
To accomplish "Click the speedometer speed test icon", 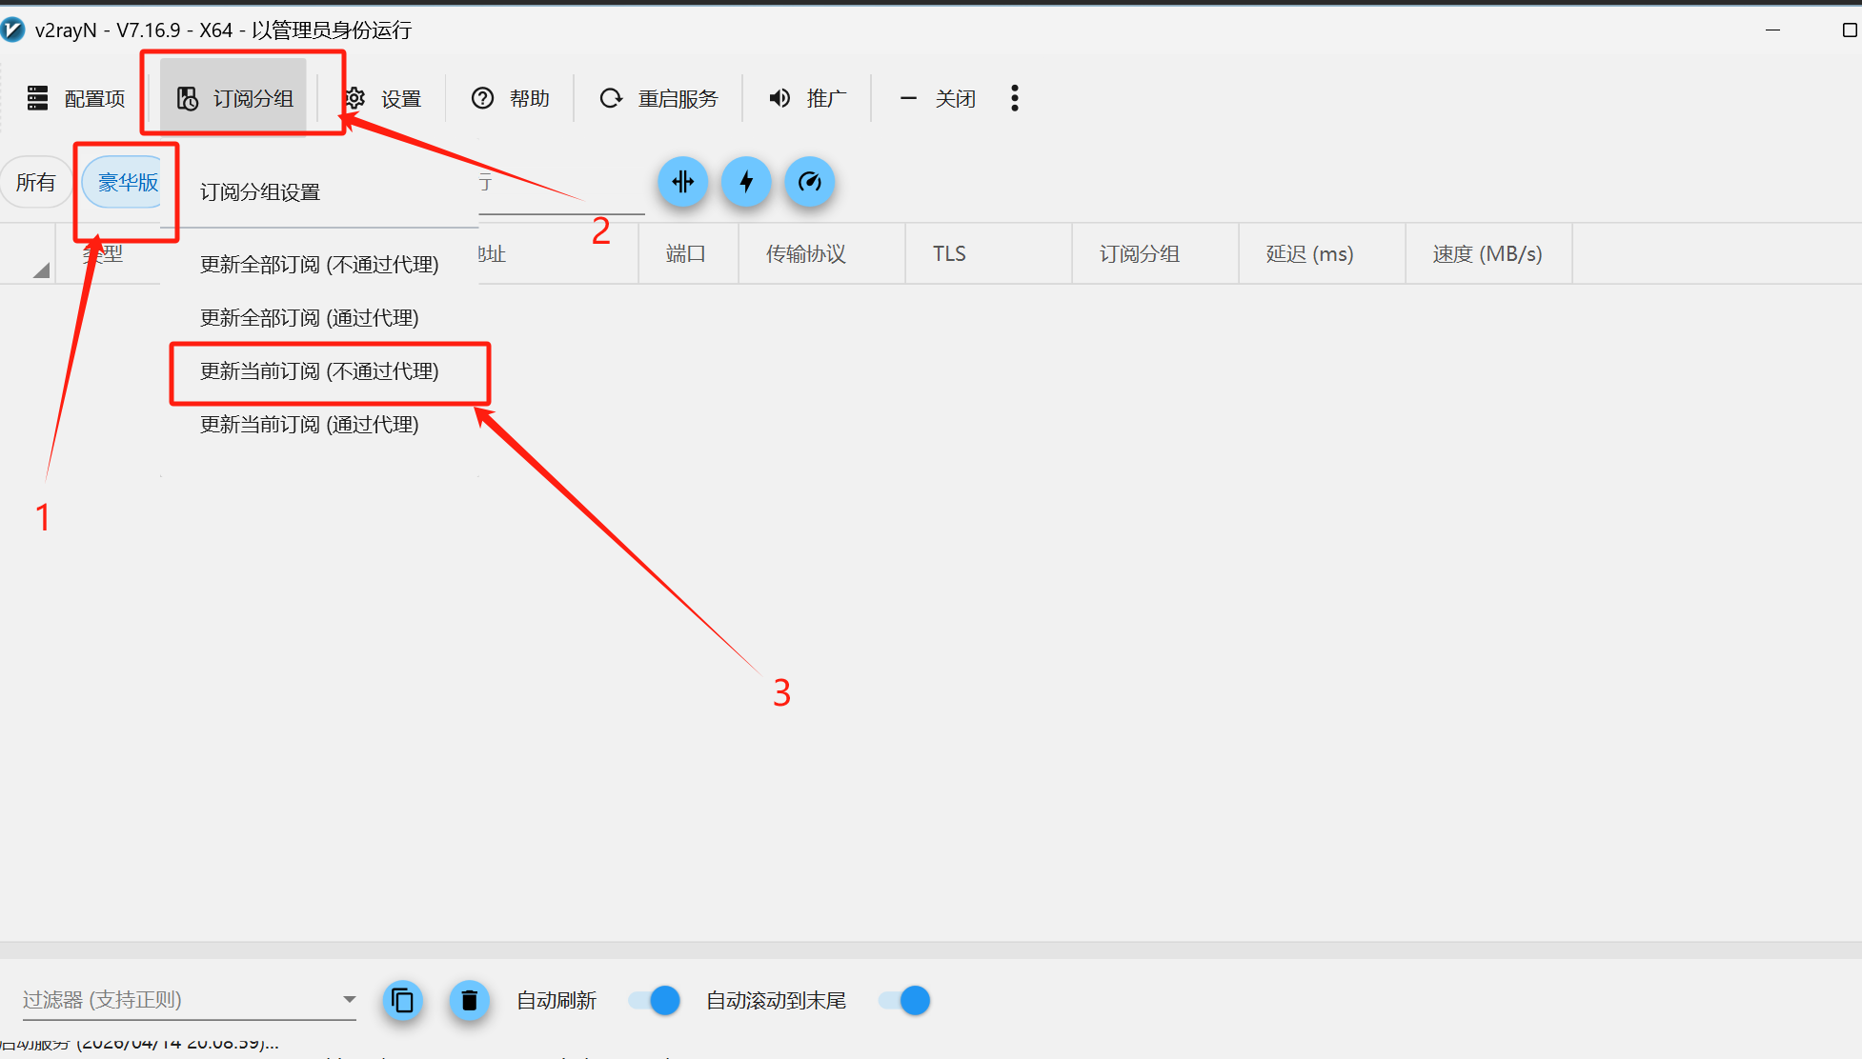I will [x=809, y=182].
